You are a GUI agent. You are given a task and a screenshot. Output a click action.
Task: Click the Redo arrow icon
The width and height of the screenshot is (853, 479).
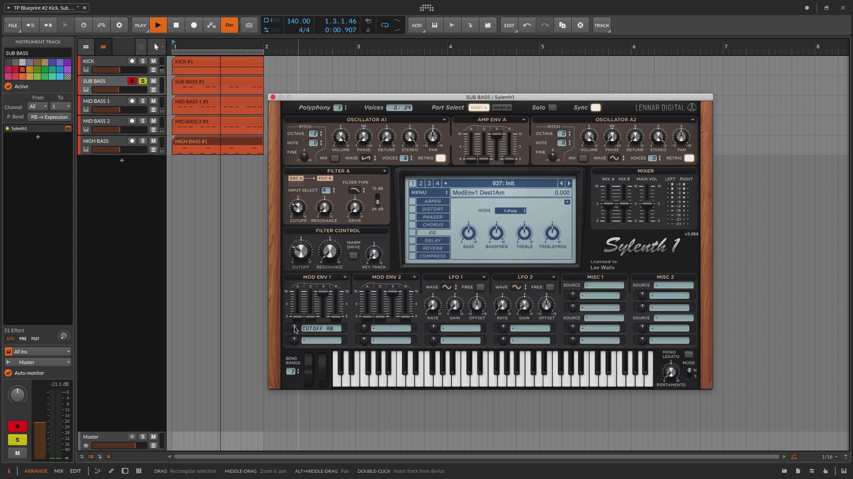[545, 25]
